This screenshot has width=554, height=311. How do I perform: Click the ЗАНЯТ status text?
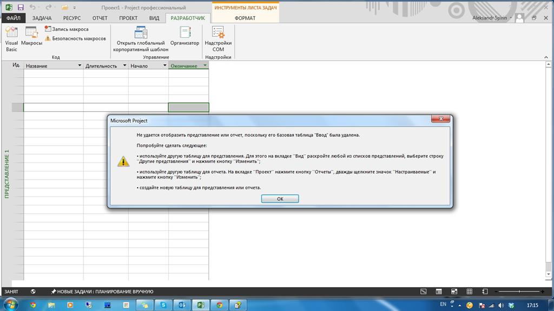coord(11,292)
